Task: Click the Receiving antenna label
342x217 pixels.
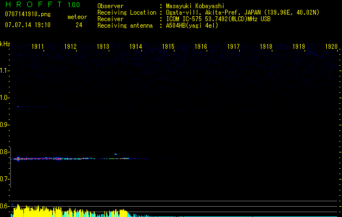Action: click(125, 25)
